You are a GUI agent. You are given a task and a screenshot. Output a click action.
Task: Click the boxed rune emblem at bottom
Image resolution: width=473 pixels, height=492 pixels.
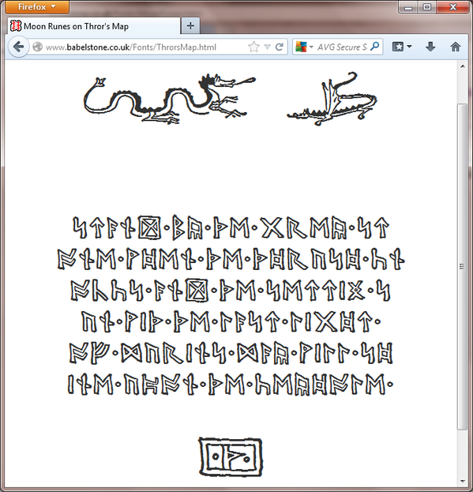coord(231,456)
